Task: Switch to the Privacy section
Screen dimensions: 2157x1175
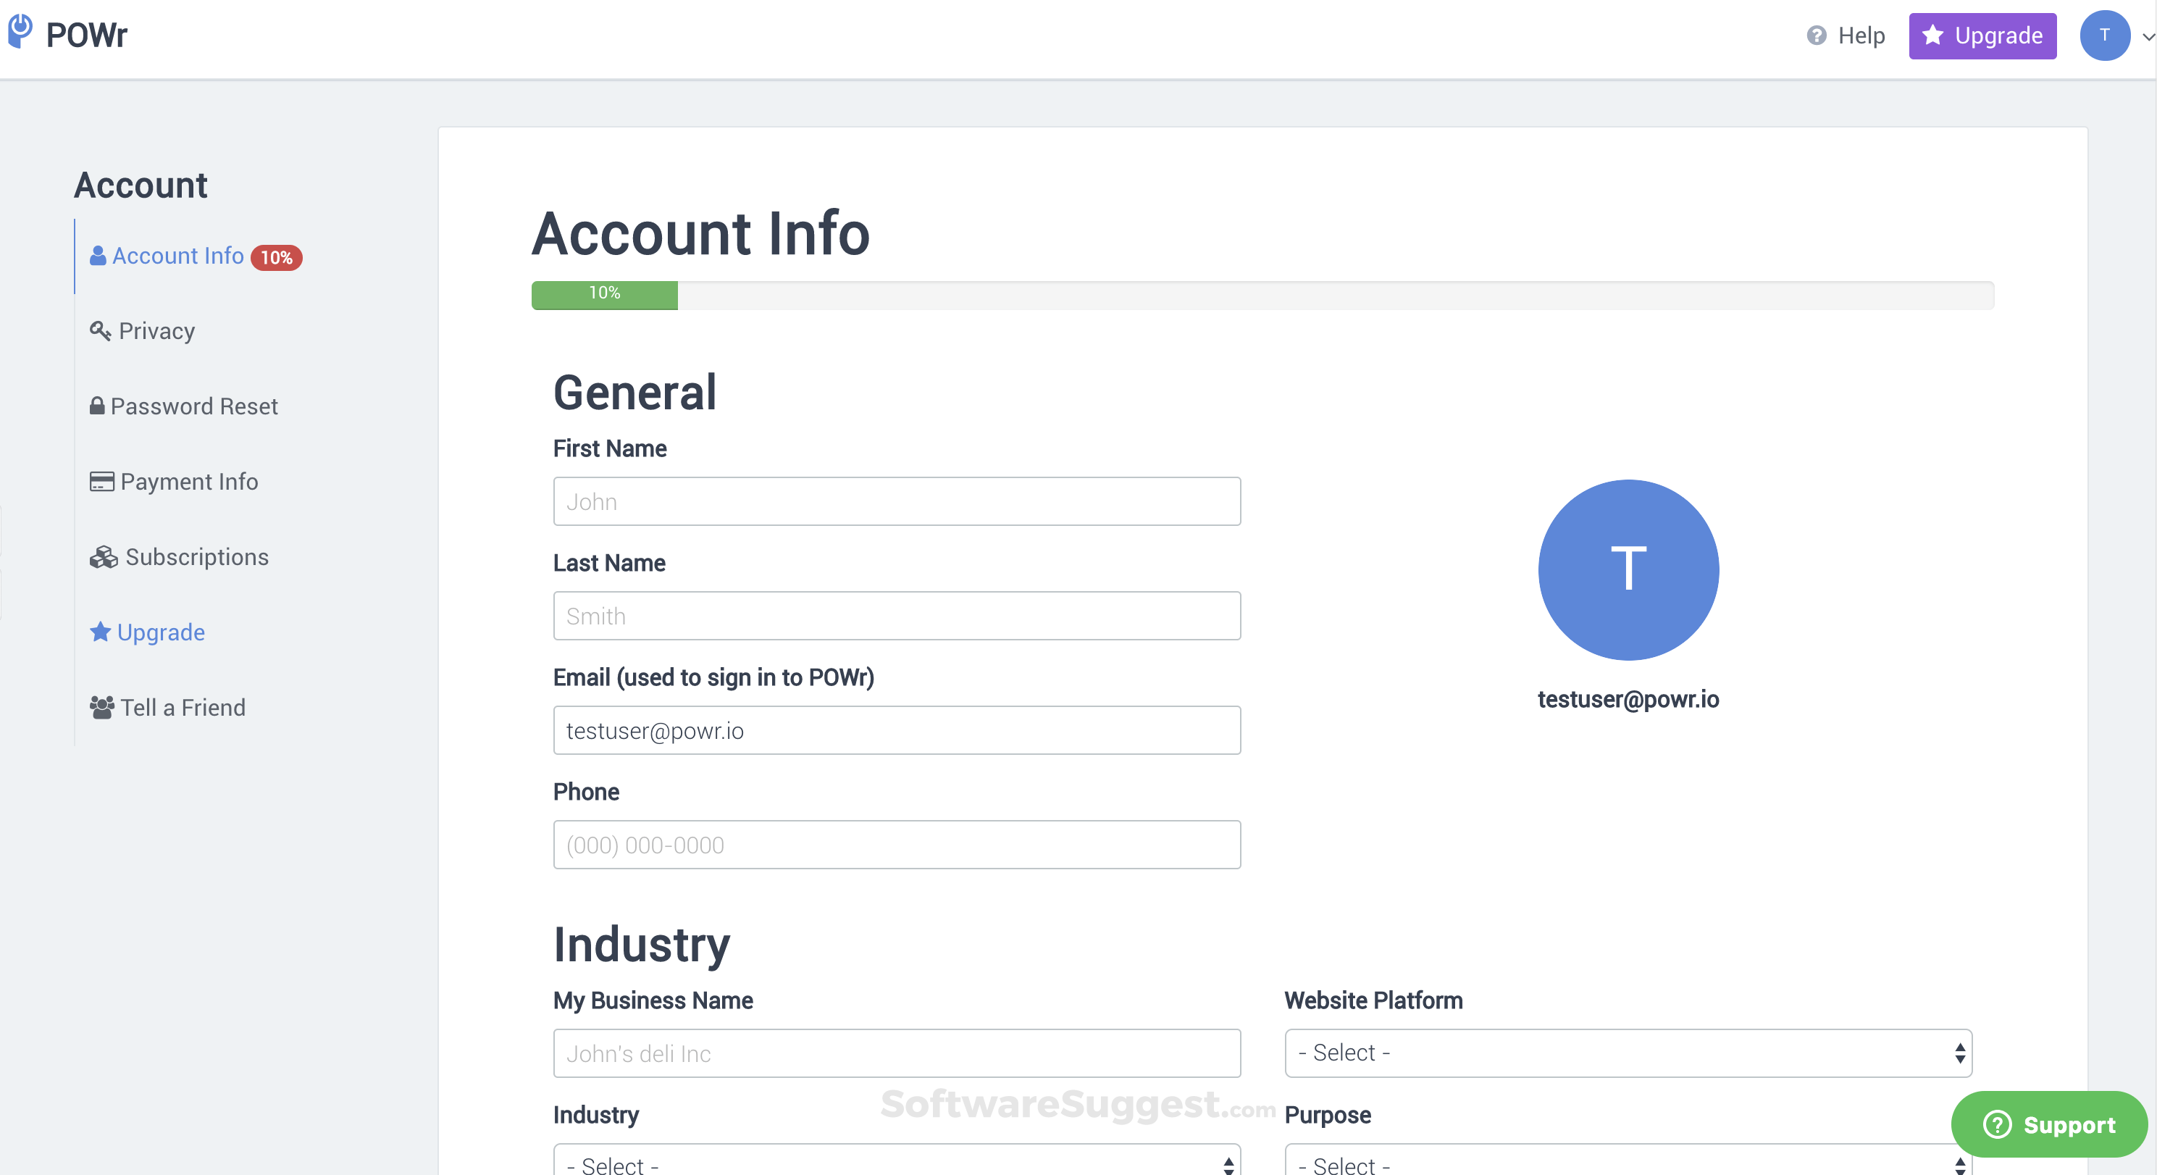Action: click(x=156, y=330)
